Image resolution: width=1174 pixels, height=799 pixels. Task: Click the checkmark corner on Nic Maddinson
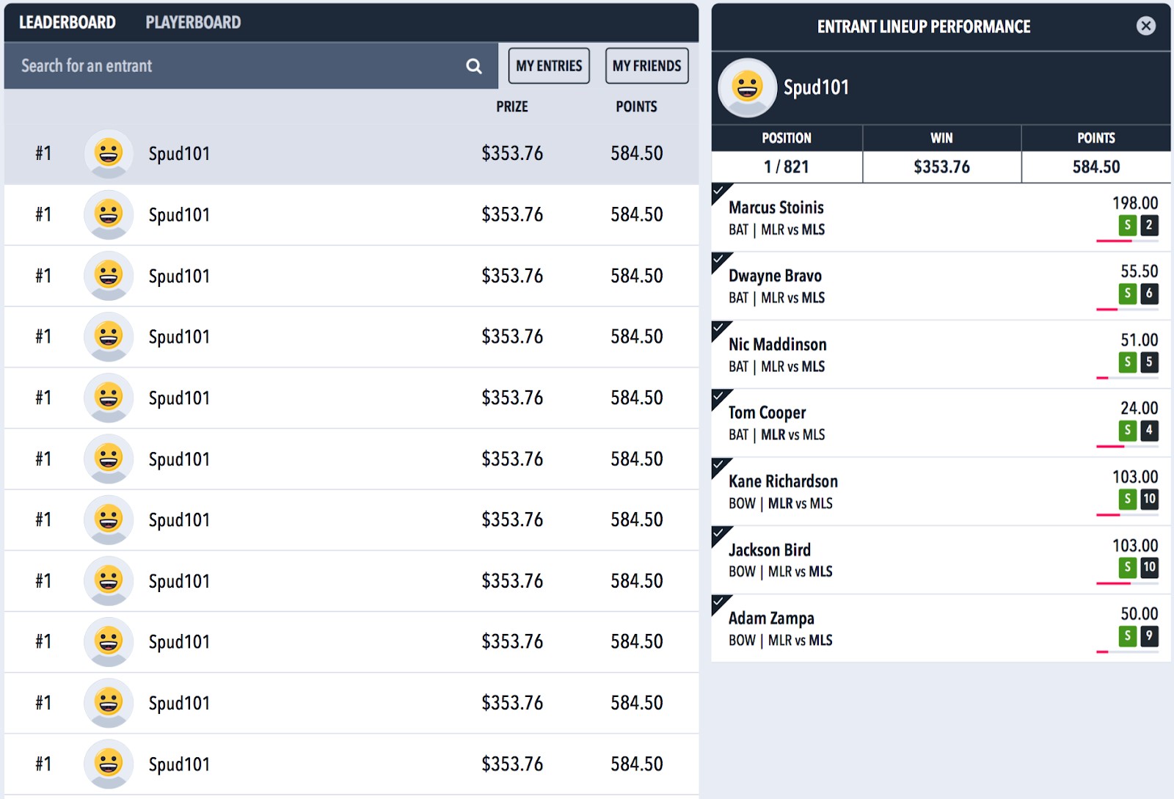click(720, 329)
